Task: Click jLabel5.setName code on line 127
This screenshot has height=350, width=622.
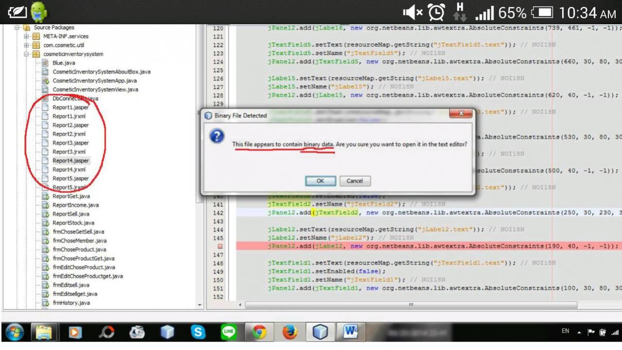Action: click(321, 87)
